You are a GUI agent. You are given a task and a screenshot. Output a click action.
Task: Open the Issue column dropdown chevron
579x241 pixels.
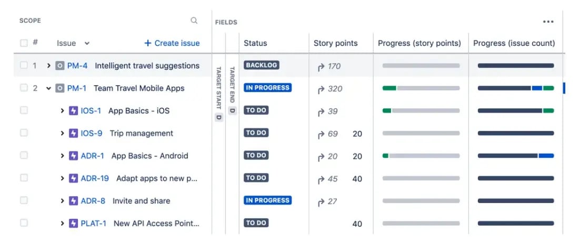click(x=87, y=43)
